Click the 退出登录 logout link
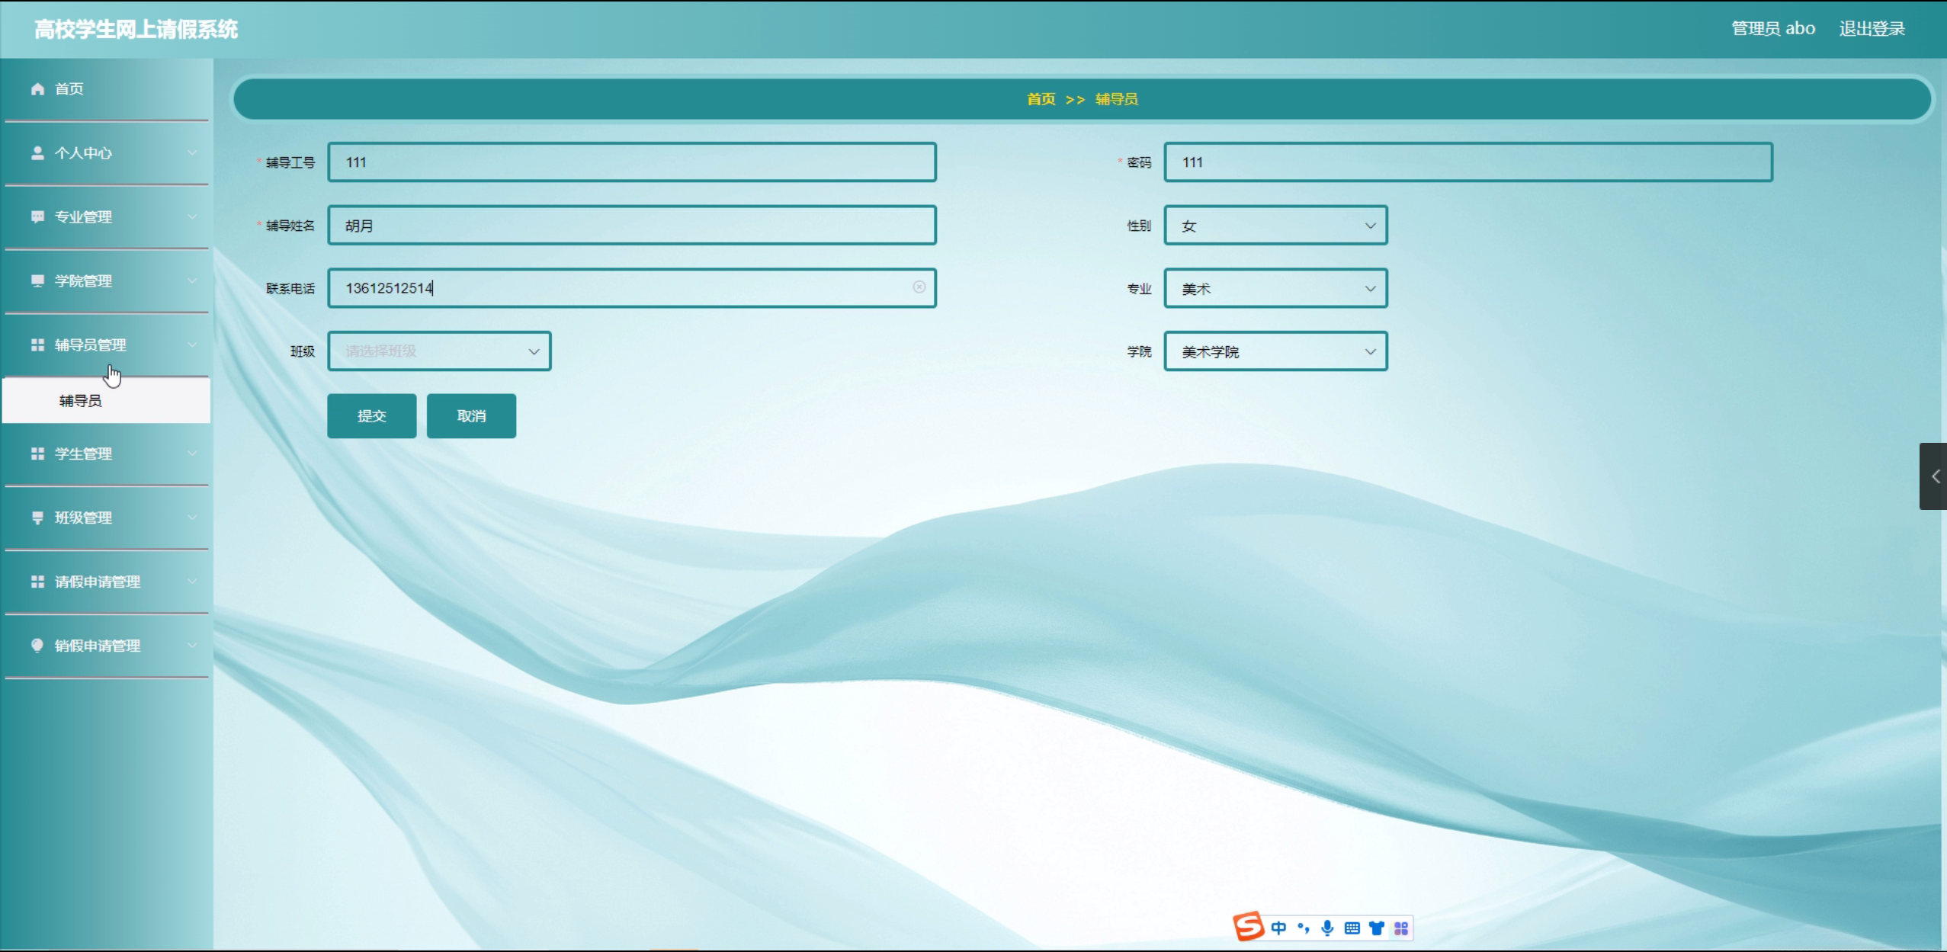Viewport: 1947px width, 952px height. tap(1872, 29)
